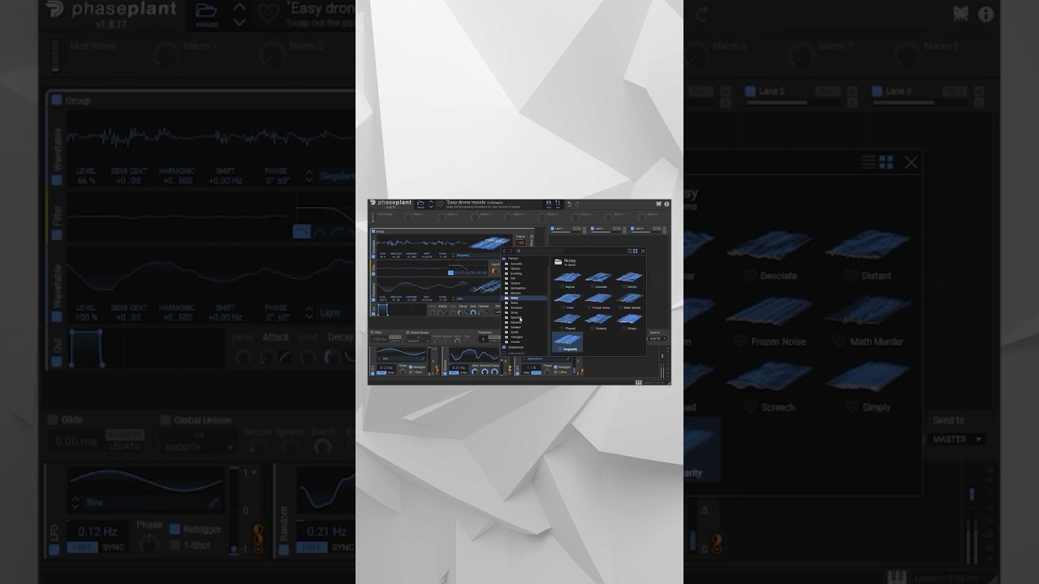Image resolution: width=1039 pixels, height=584 pixels.
Task: Toggle Retrigger on the Ramp Down LFO
Action: 555,367
